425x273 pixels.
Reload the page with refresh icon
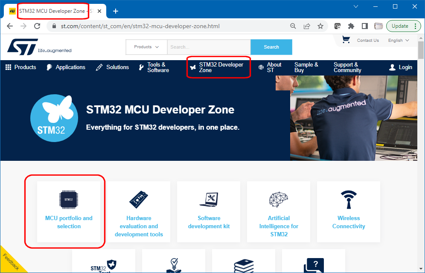37,26
